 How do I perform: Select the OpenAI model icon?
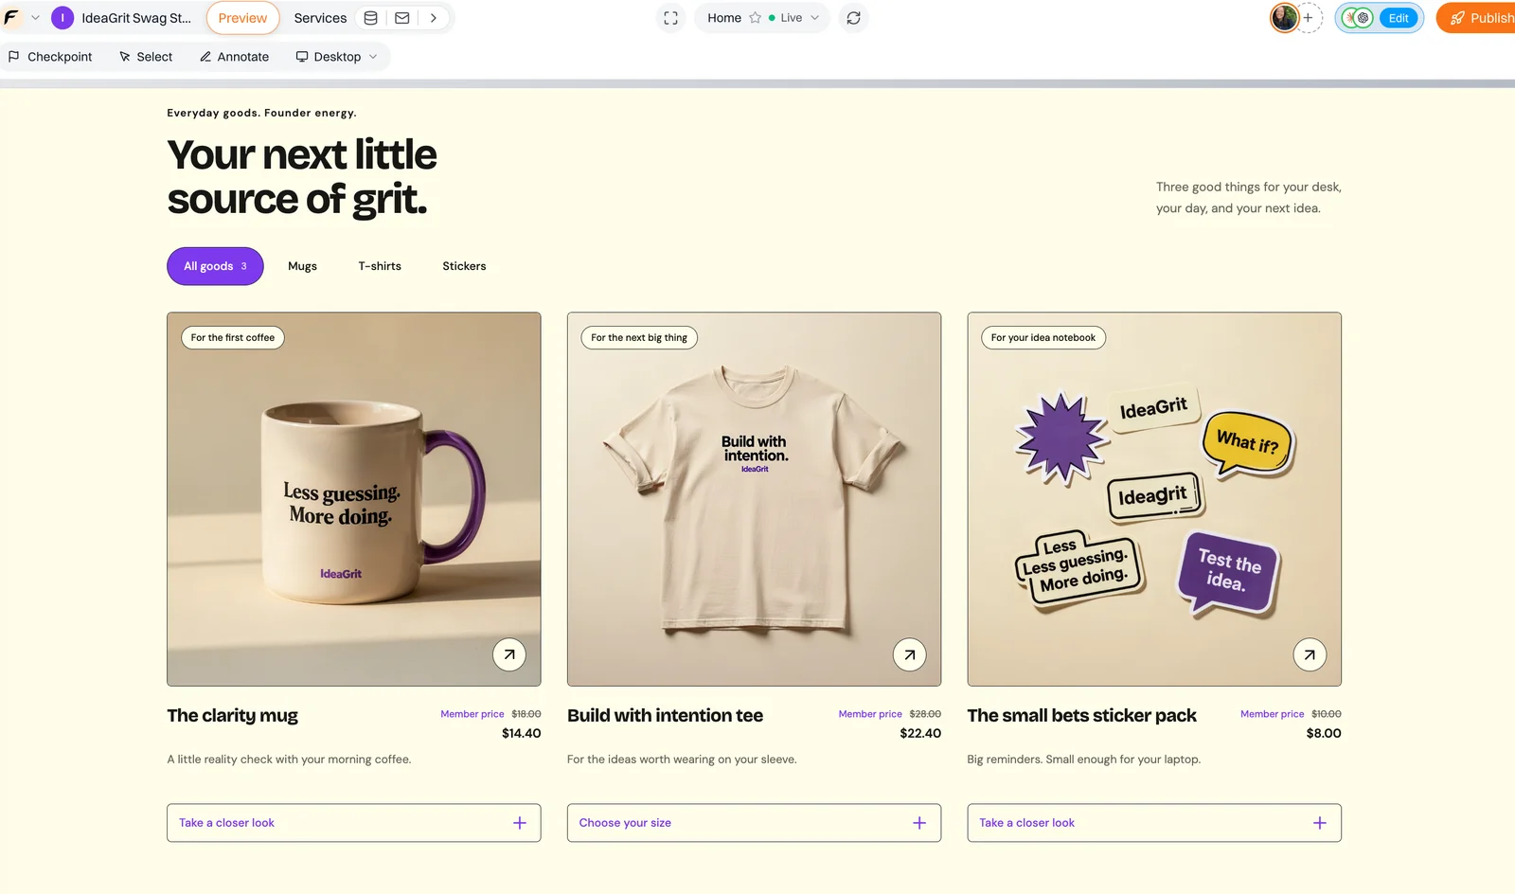1363,18
